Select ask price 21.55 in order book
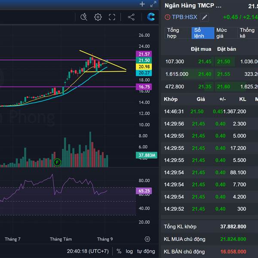This screenshot has height=258, width=258. 224,74
